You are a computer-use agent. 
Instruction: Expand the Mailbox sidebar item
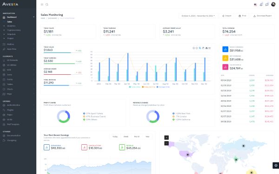(x=19, y=44)
